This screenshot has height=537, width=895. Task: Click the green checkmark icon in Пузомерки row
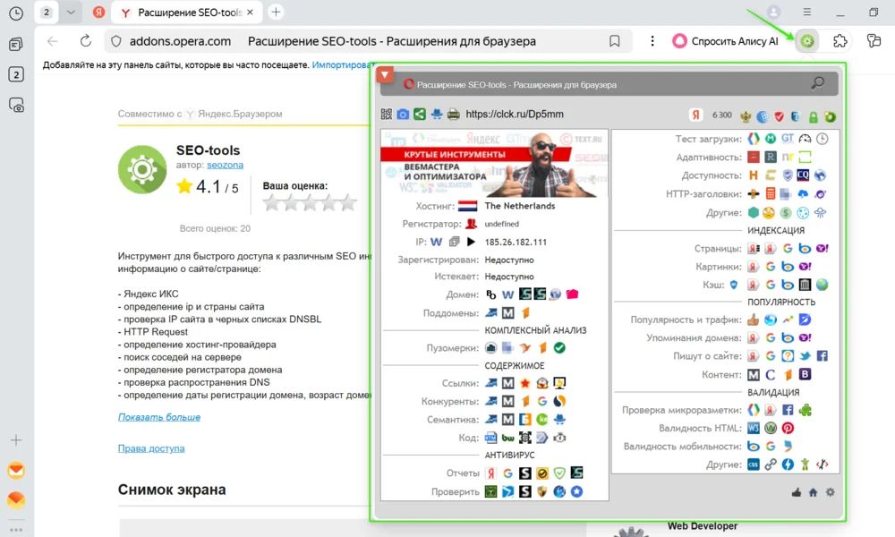coord(559,347)
